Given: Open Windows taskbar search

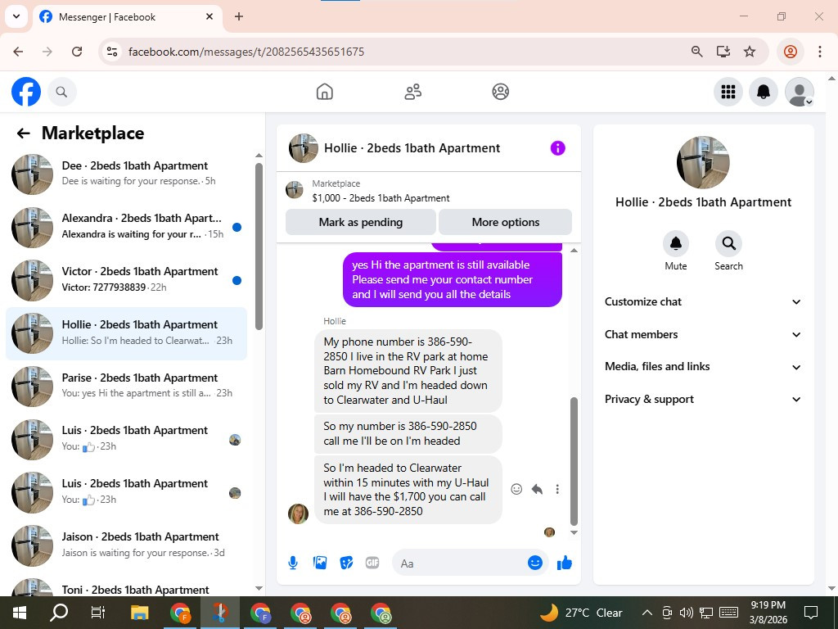Looking at the screenshot, I should click(x=59, y=613).
